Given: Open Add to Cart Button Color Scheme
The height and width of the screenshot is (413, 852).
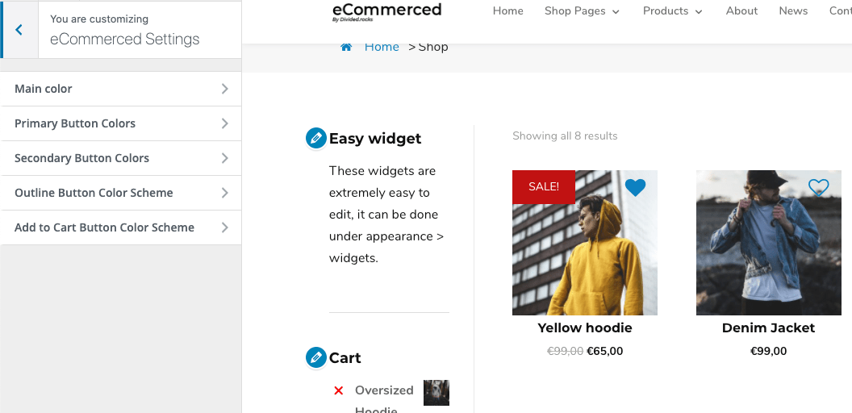Looking at the screenshot, I should tap(121, 227).
